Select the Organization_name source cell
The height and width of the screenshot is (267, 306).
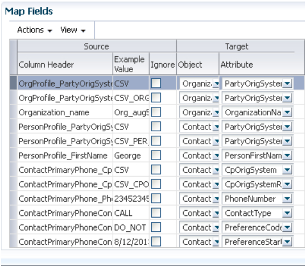65,112
